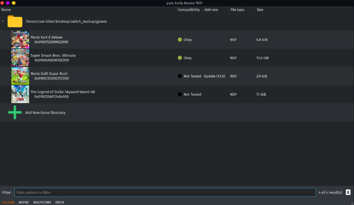Click the green plus Add Directory icon
This screenshot has height=205, width=354.
(15, 112)
